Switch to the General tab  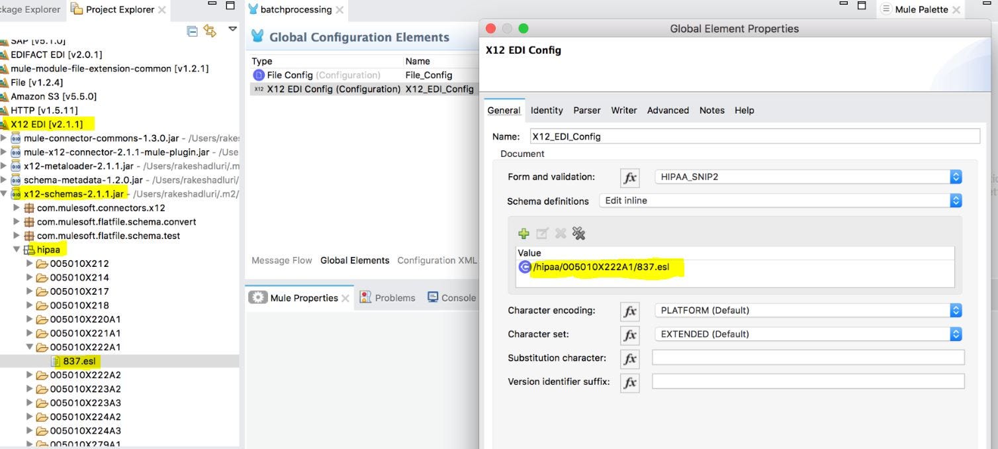pos(504,110)
